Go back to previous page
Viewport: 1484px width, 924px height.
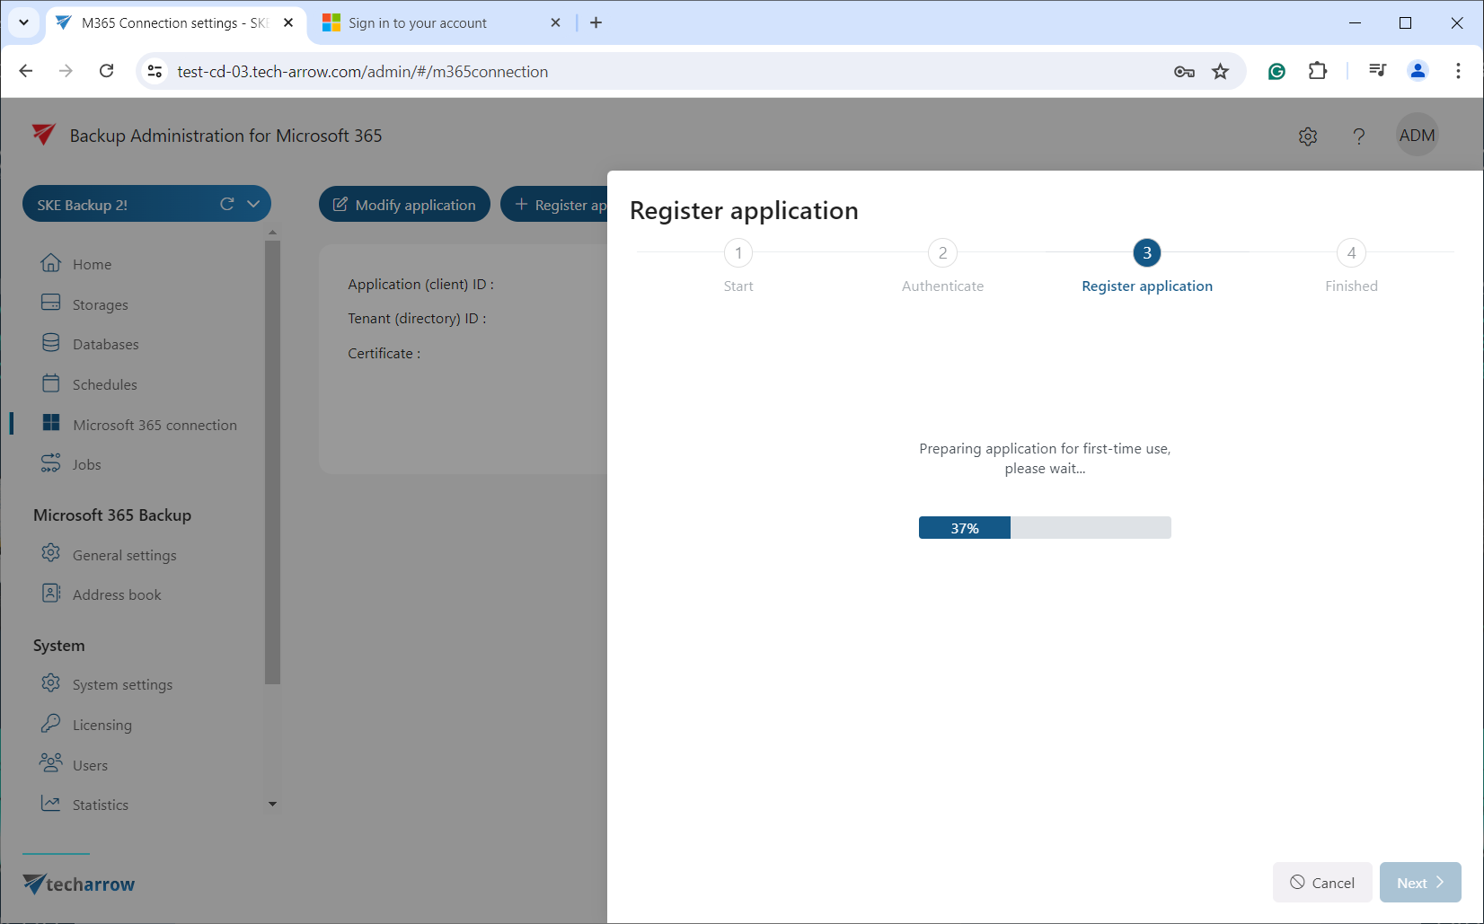click(x=26, y=71)
